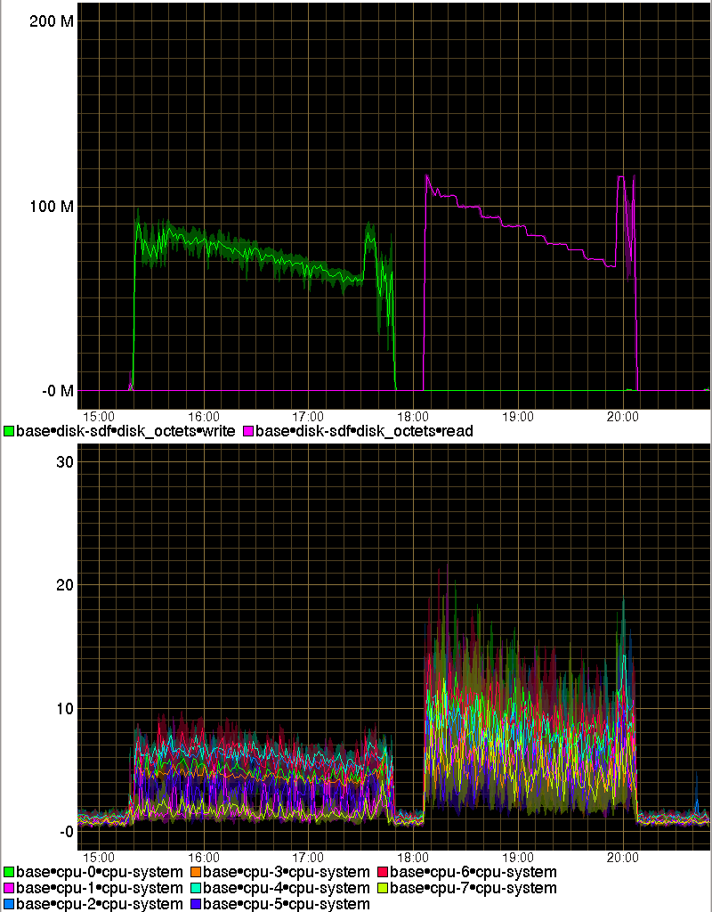Screen dimensions: 712x912
Task: Click the green disk_octets write legend swatch
Action: tap(9, 431)
